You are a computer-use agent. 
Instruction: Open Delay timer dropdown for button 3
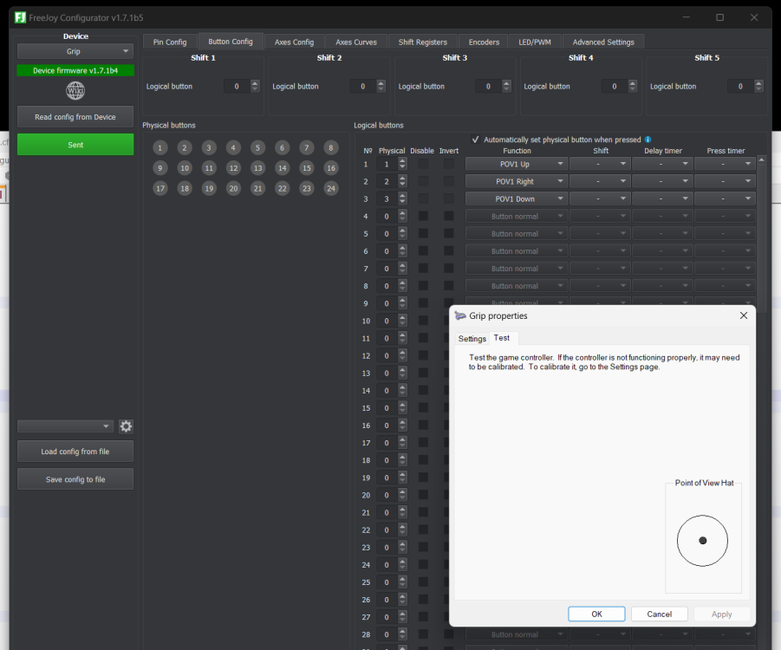point(661,198)
